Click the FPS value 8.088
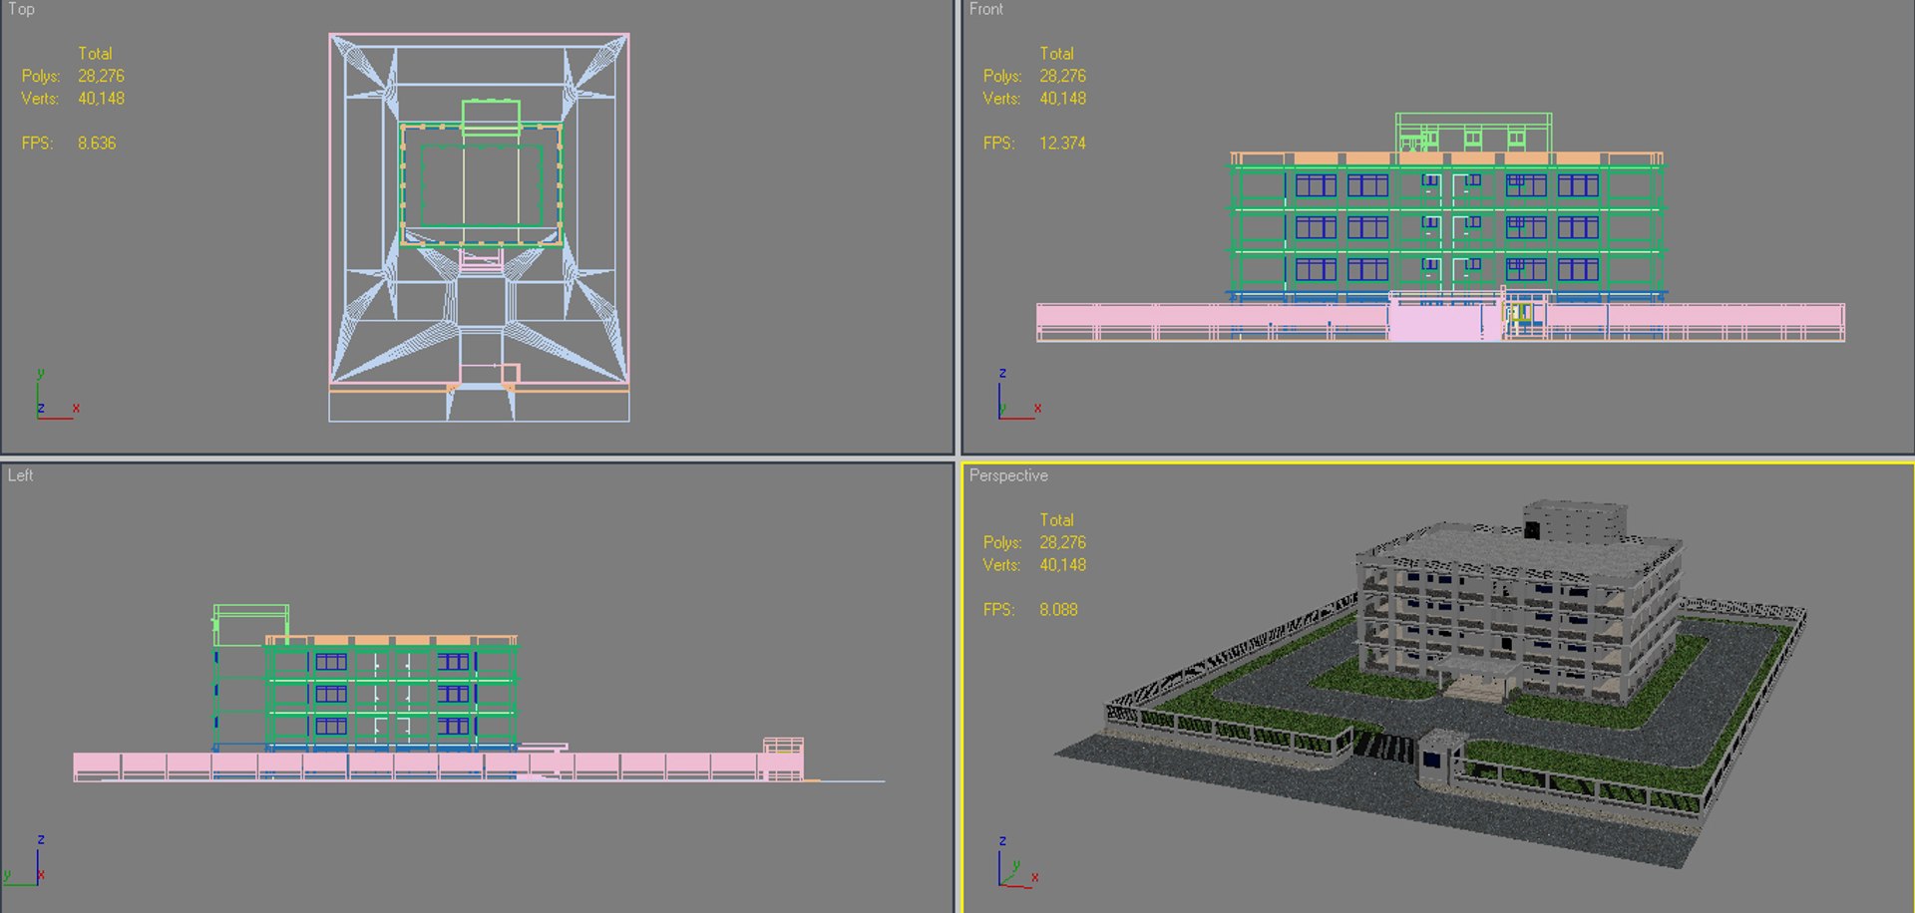1915x913 pixels. [x=1058, y=609]
